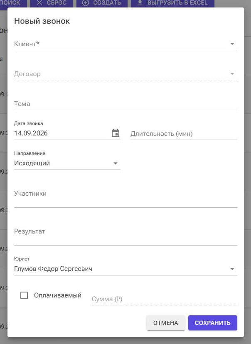Open the Направление dropdown arrow
Image resolution: width=251 pixels, height=344 pixels.
pyautogui.click(x=116, y=163)
